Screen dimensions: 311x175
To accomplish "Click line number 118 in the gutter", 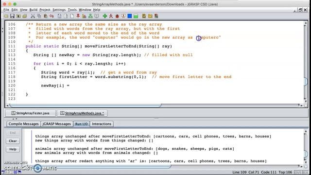I will click(12, 77).
